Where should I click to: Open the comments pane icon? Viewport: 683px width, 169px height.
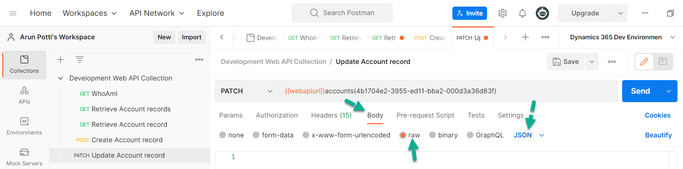click(x=663, y=62)
